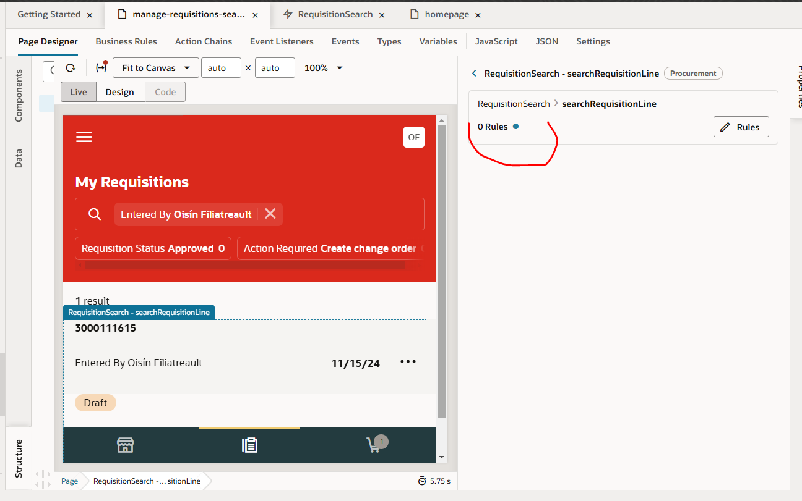The image size is (802, 501).
Task: Switch to Code view
Action: (x=165, y=91)
